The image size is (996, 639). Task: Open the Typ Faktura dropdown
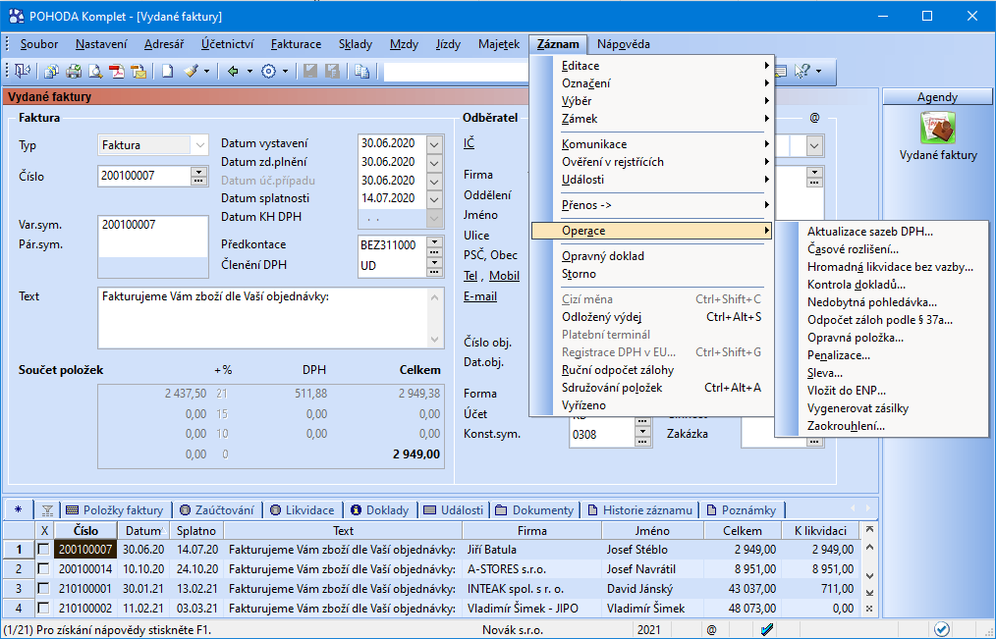pos(199,144)
